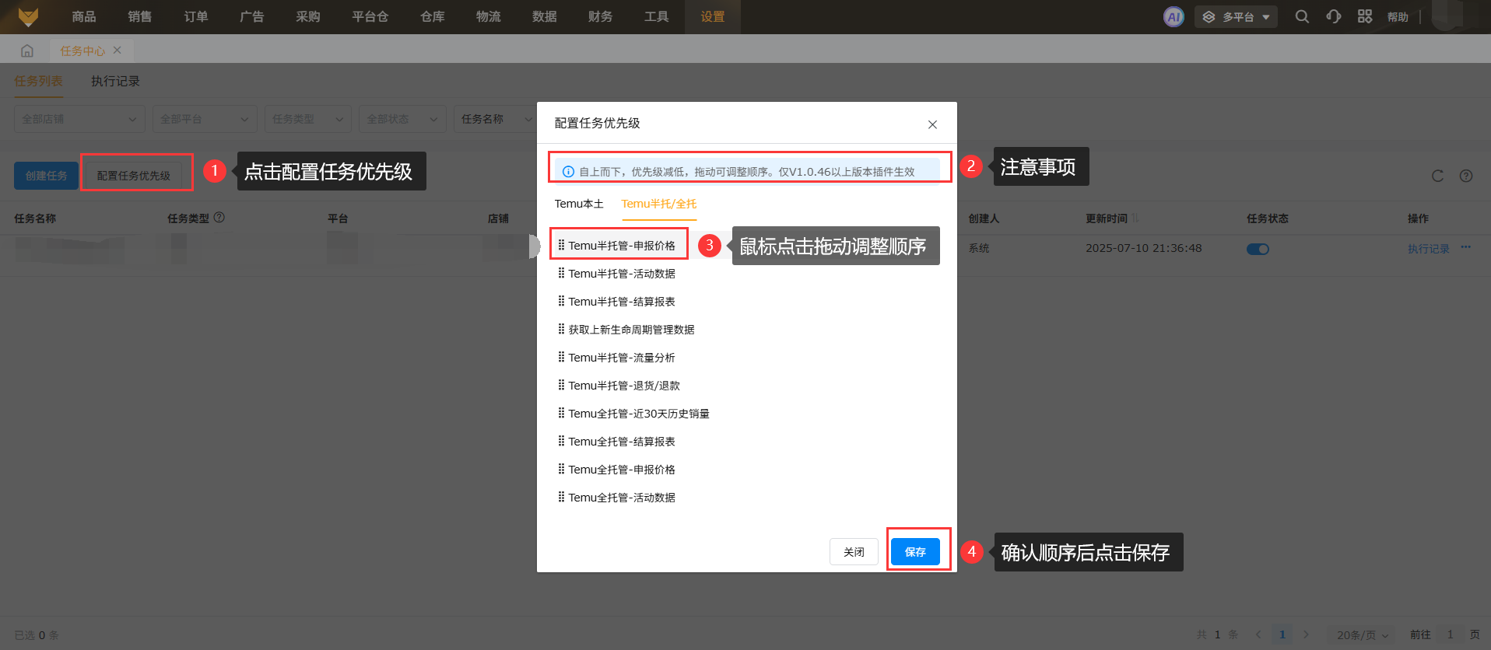The width and height of the screenshot is (1491, 650).
Task: Open the customer service headset icon
Action: pos(1334,16)
